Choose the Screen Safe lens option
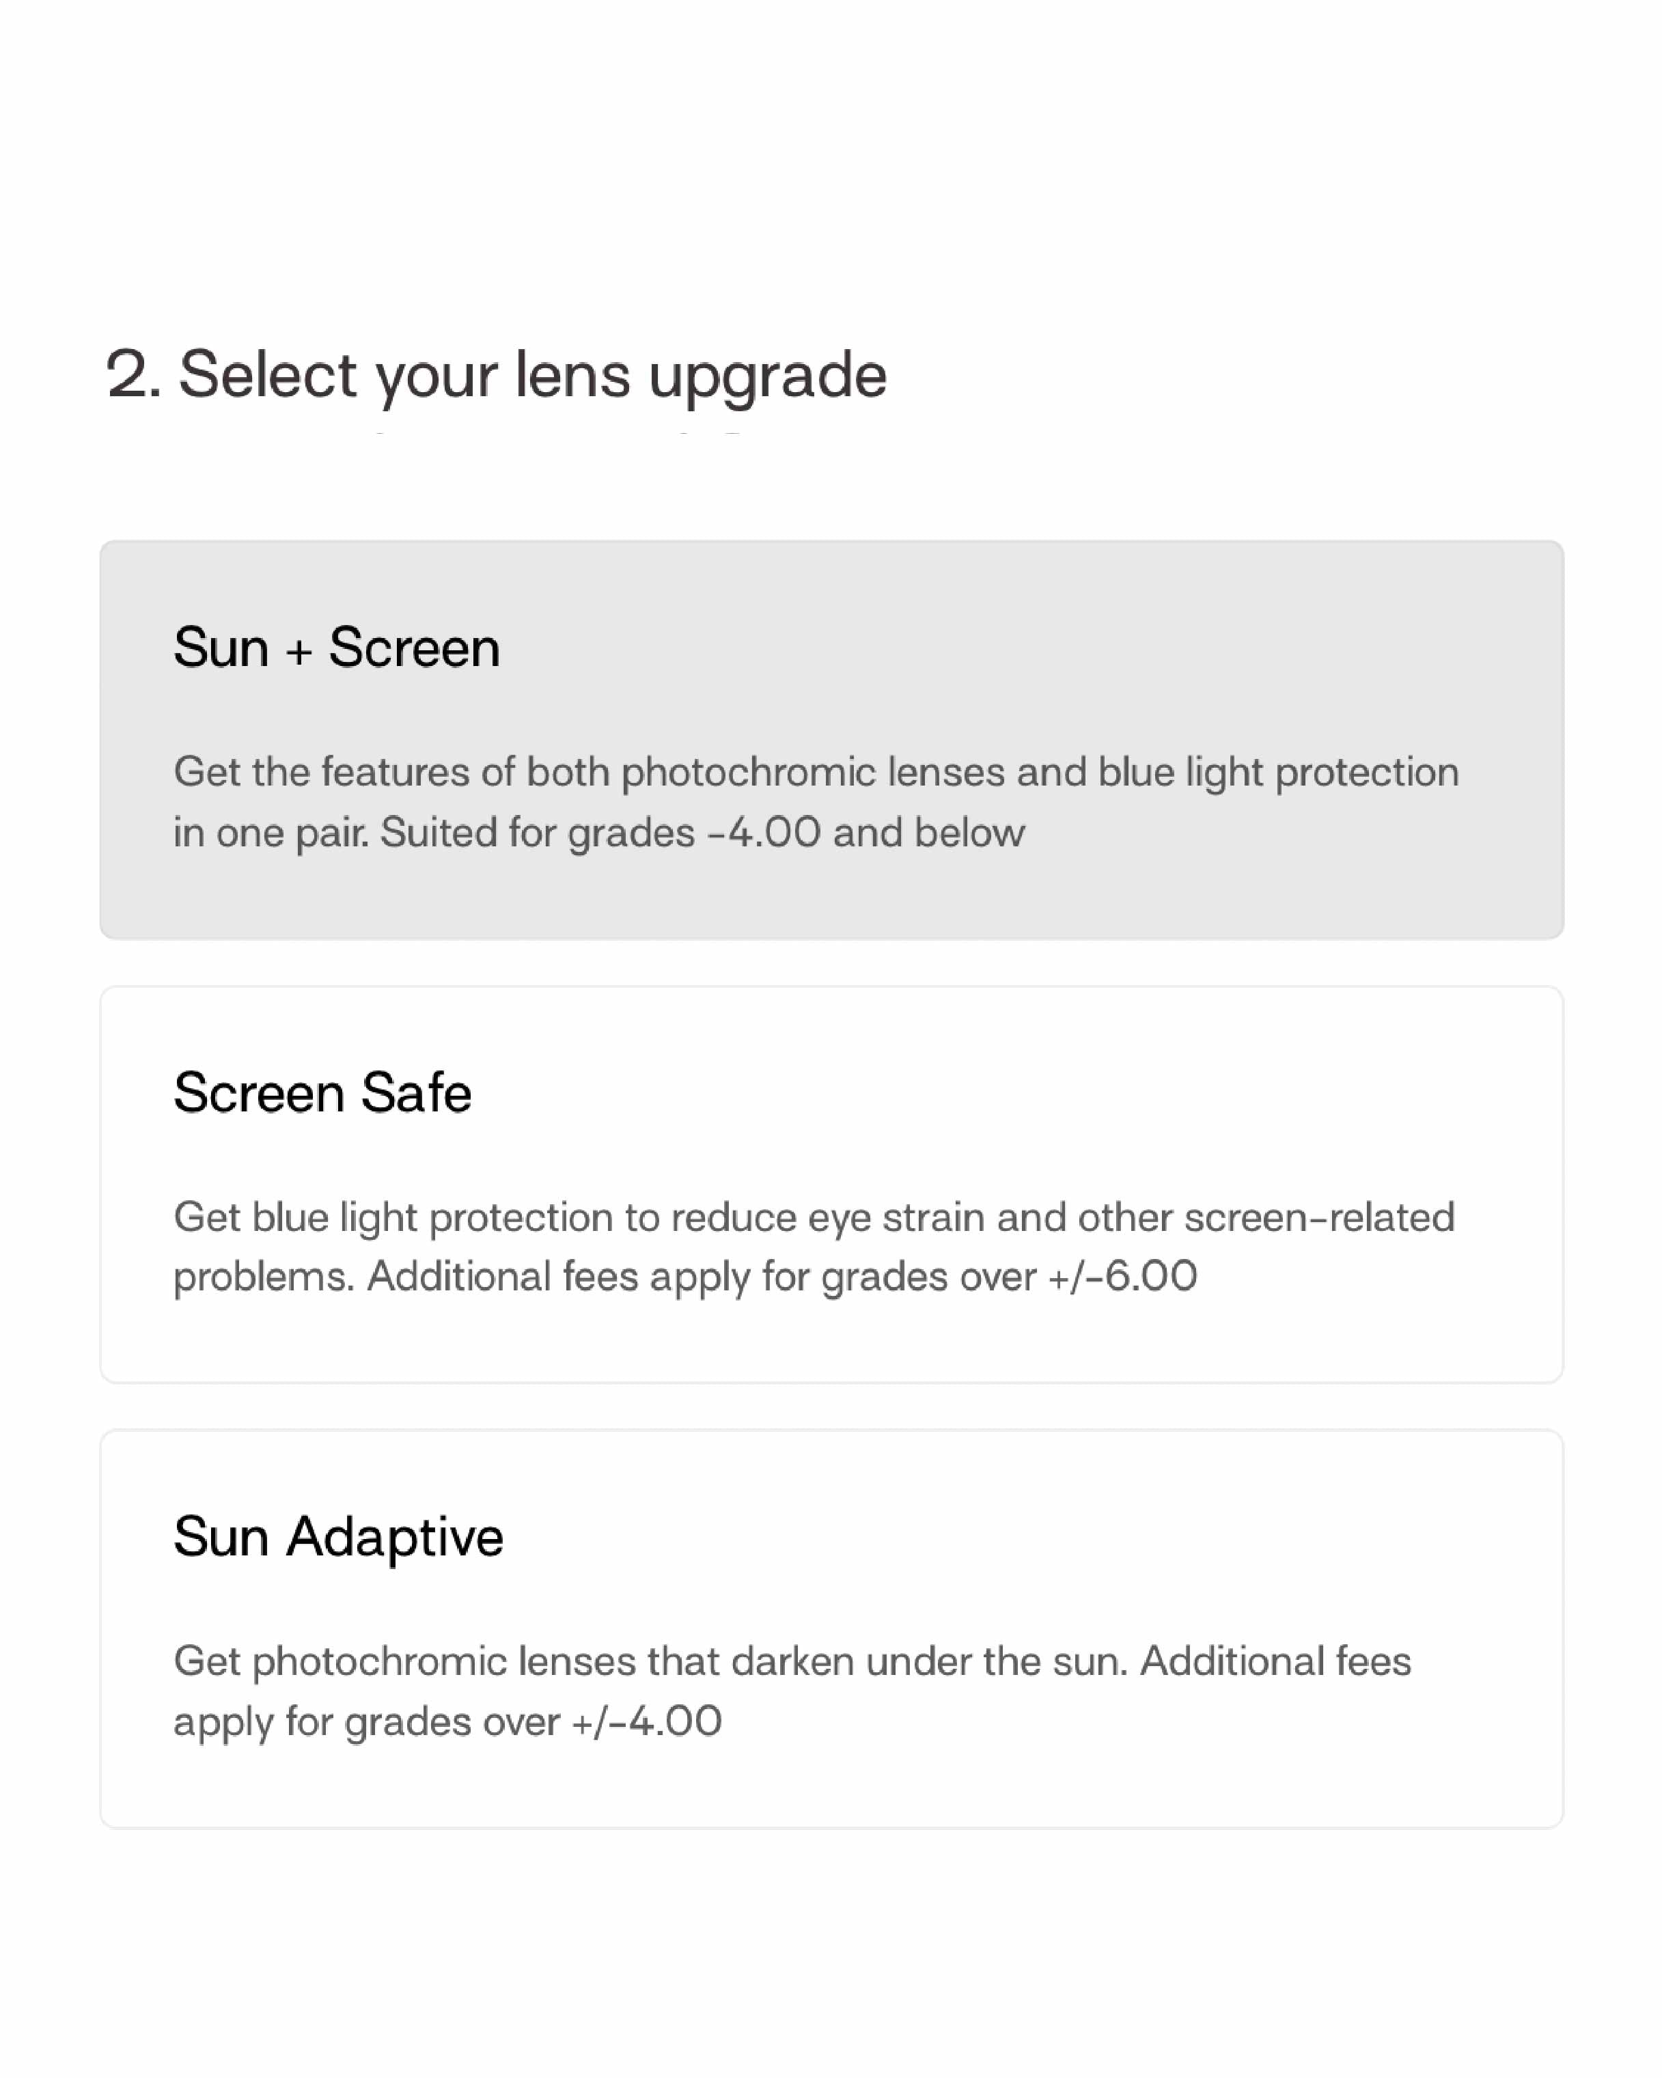 831,1185
